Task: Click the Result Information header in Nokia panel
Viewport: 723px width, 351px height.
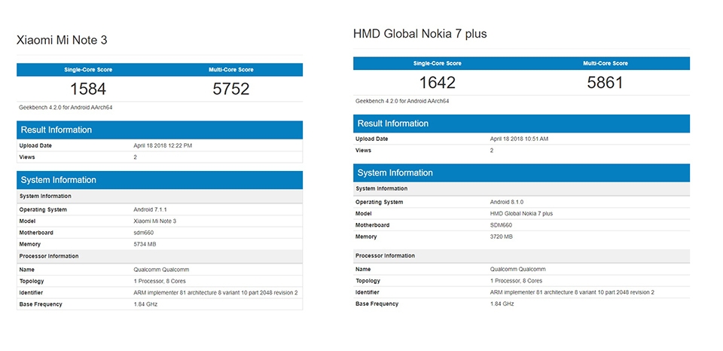Action: 521,124
